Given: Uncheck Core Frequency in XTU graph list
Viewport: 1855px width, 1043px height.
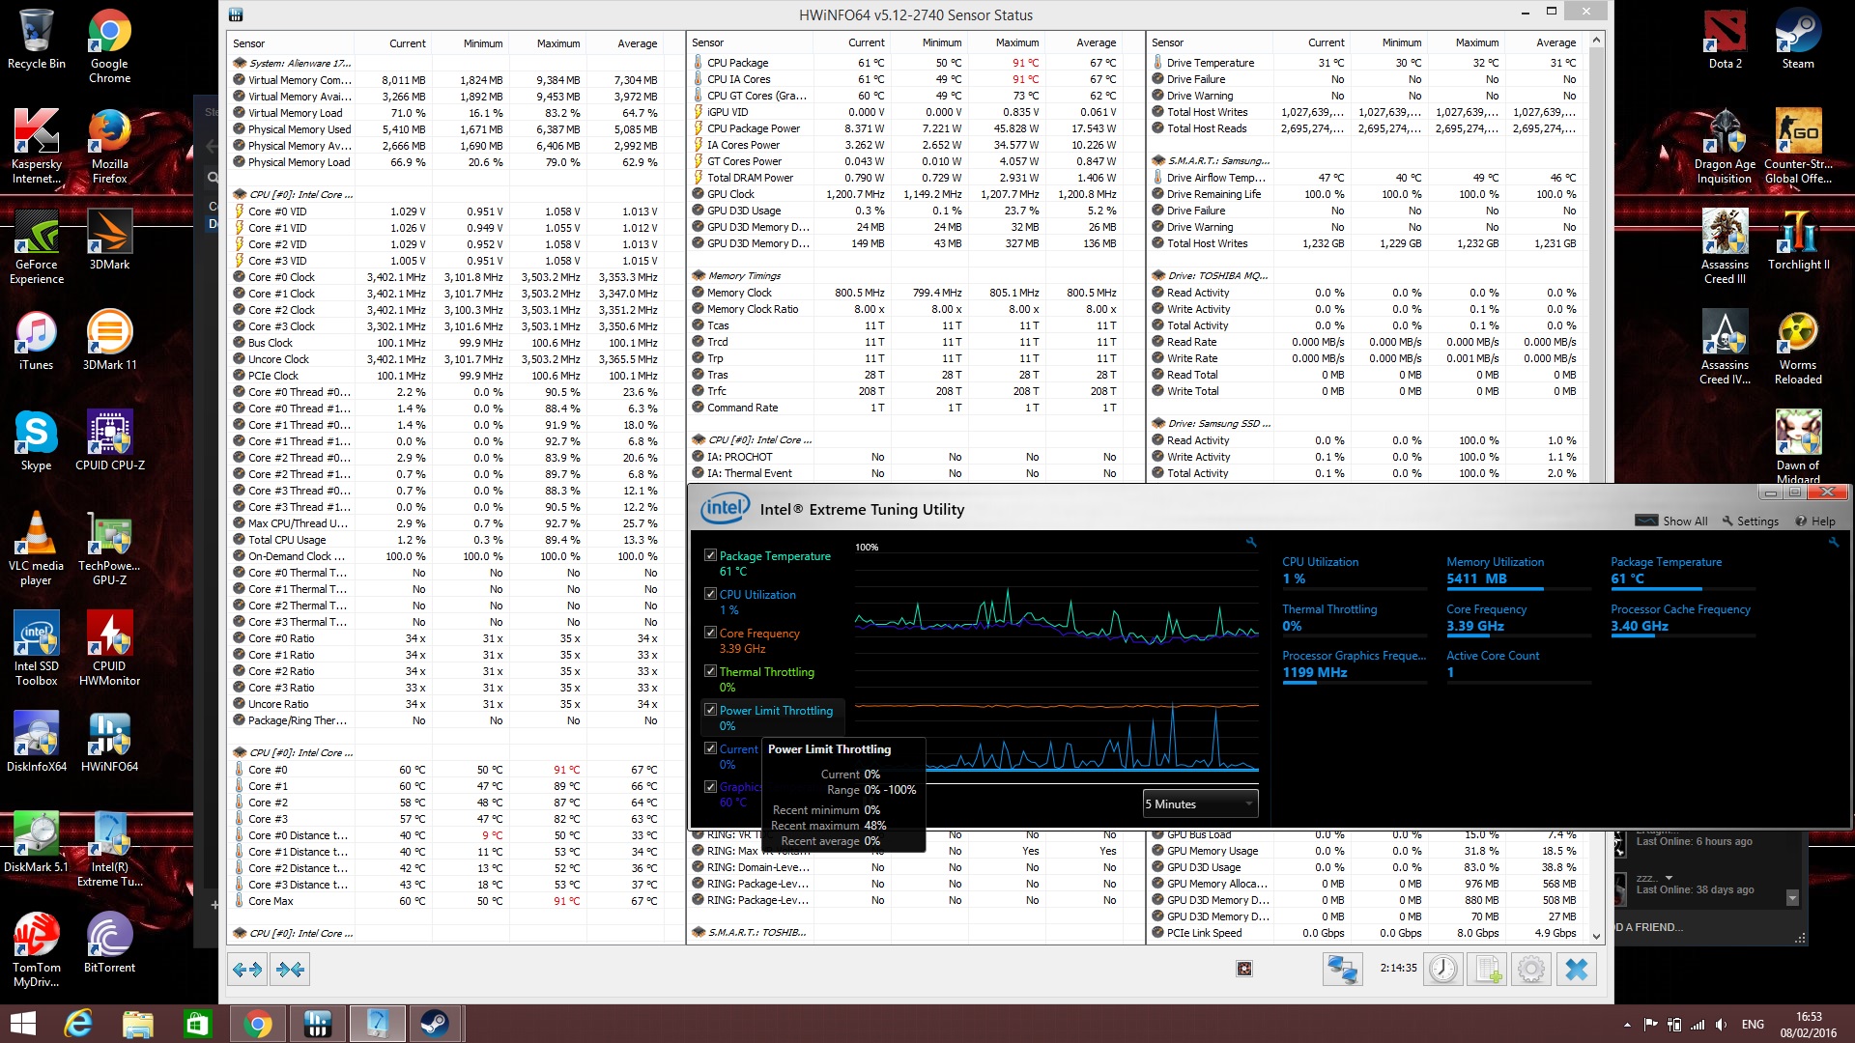Looking at the screenshot, I should (710, 633).
